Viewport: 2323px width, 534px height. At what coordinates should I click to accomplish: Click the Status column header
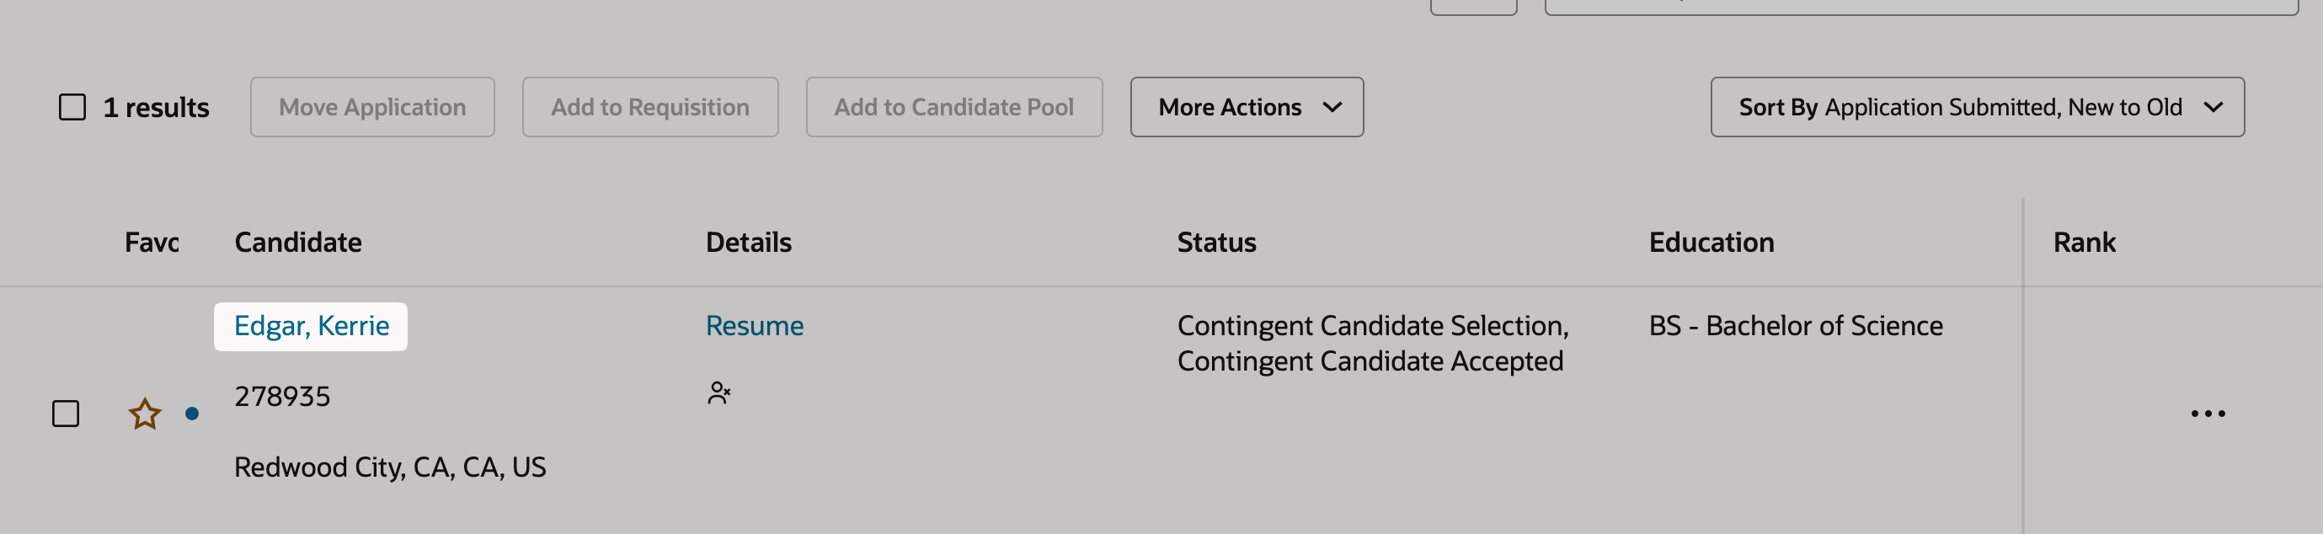tap(1216, 242)
